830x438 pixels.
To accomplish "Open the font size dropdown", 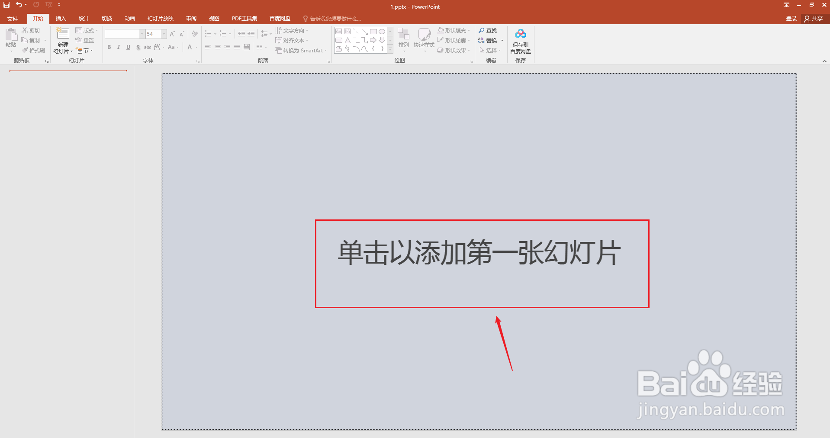I will 164,34.
